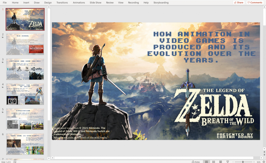Jump to previous slide using double-up arrow
This screenshot has width=266, height=163.
point(264,152)
